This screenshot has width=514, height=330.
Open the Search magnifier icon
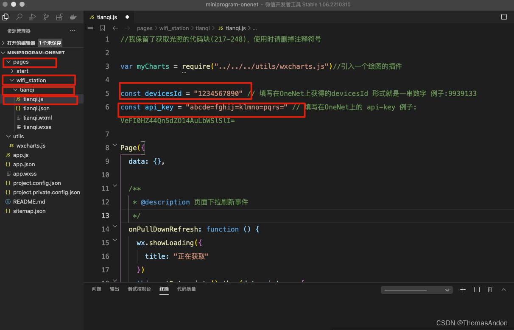click(19, 17)
